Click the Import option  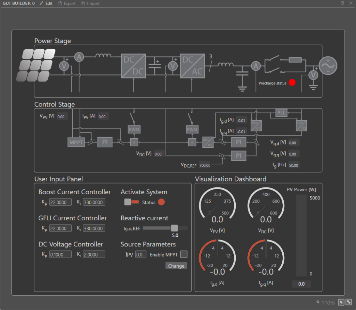[x=90, y=3]
